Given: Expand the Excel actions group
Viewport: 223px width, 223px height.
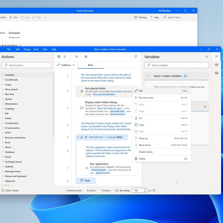Looking at the screenshot, I should 3,142.
